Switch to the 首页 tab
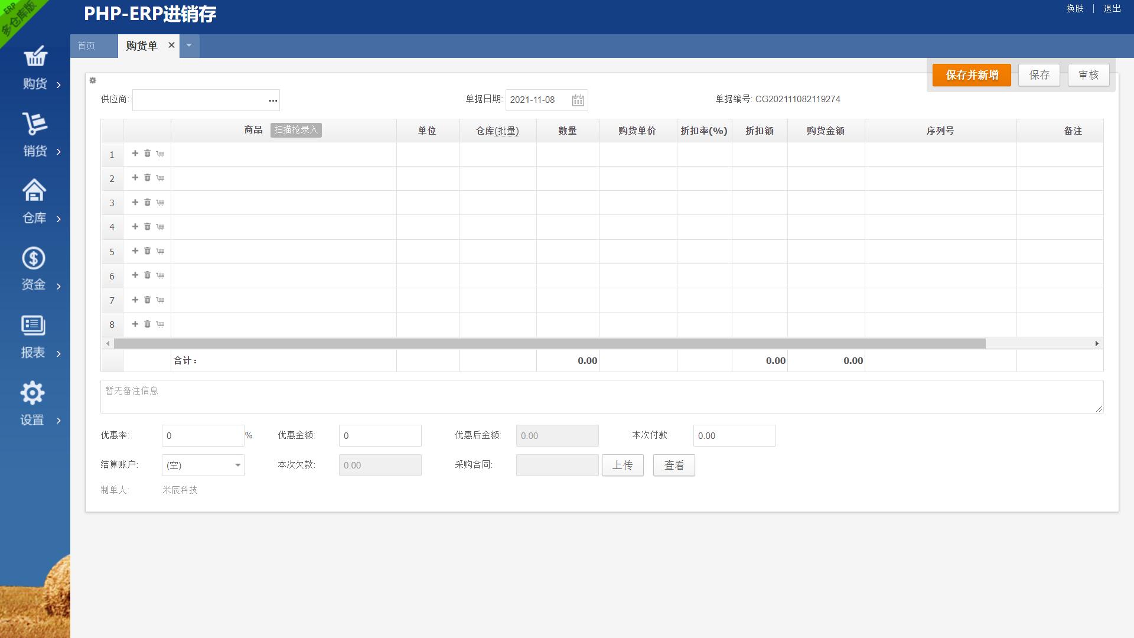Image resolution: width=1134 pixels, height=638 pixels. [86, 45]
